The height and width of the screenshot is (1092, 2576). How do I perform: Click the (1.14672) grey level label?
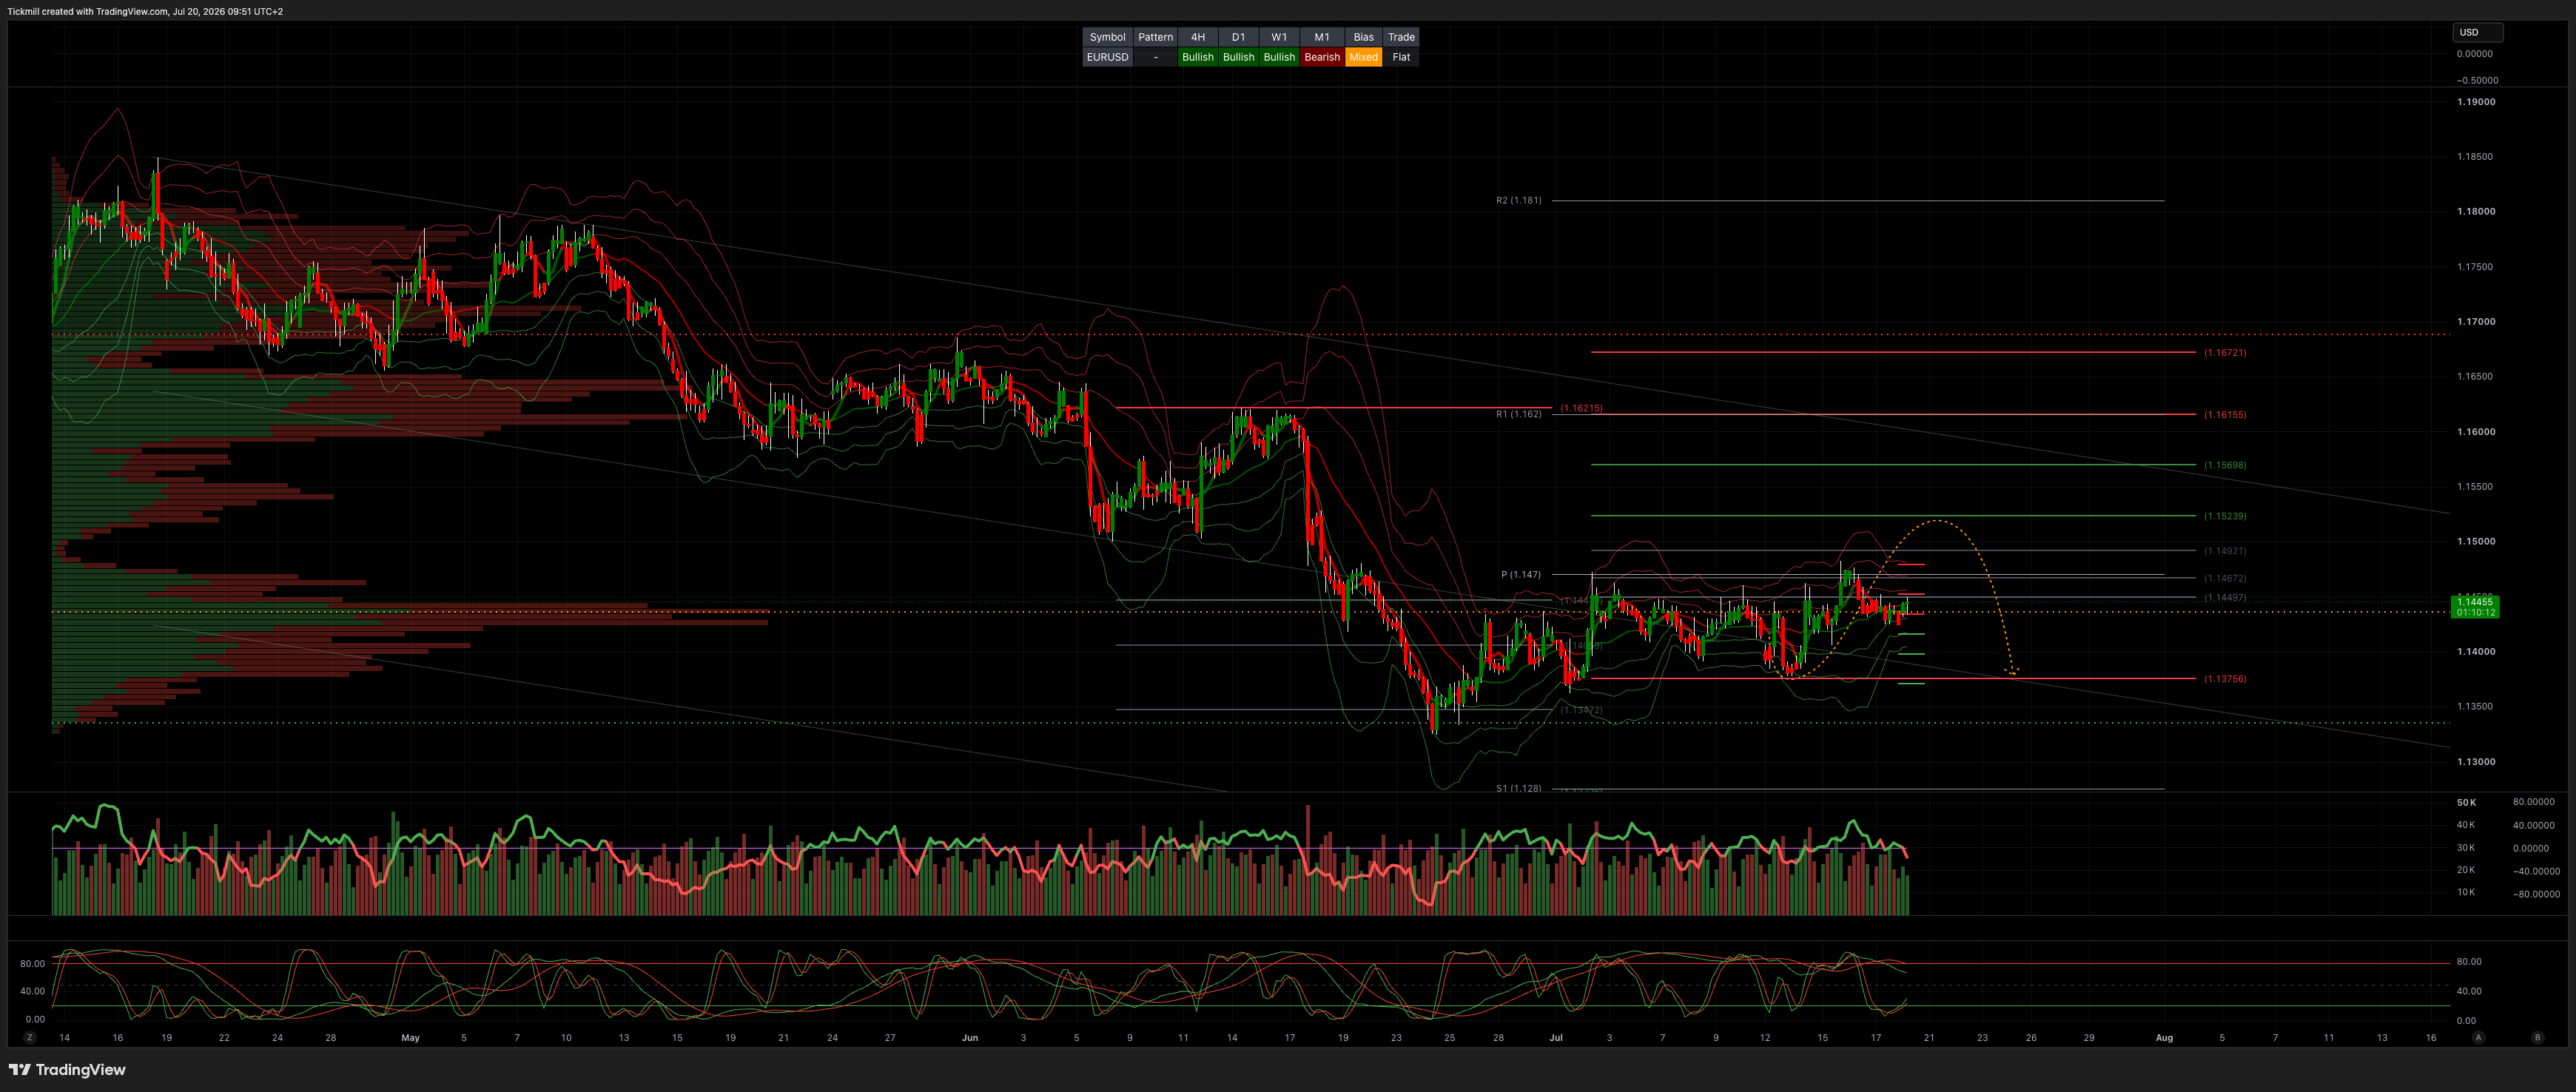pyautogui.click(x=2225, y=578)
